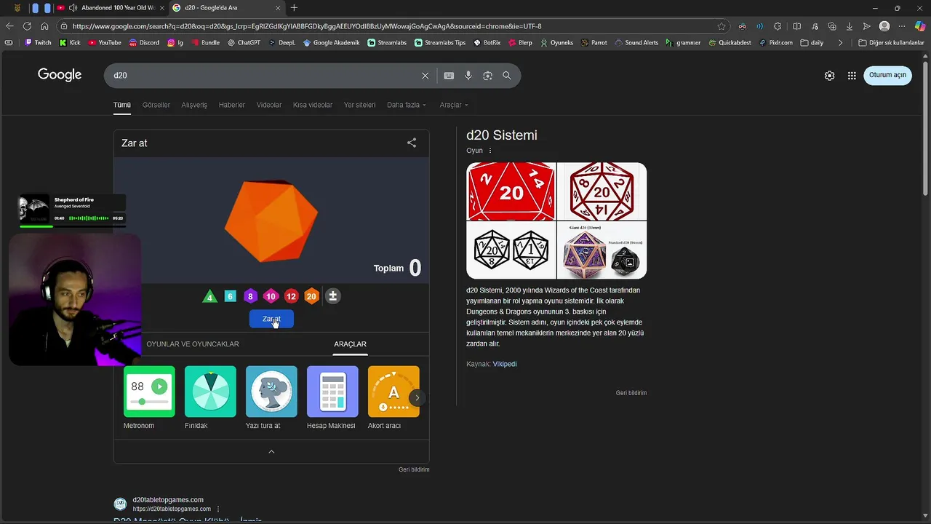
Task: Open the Streamlabs Tips bookmark
Action: point(440,43)
